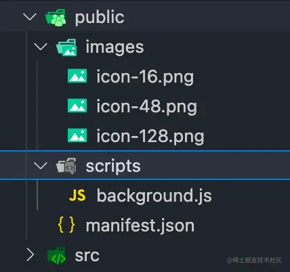Open the background.js file
The height and width of the screenshot is (272, 290).
(154, 196)
